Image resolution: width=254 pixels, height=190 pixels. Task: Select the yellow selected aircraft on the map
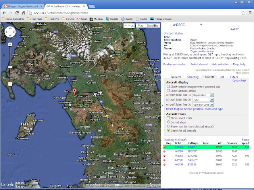tap(107, 116)
